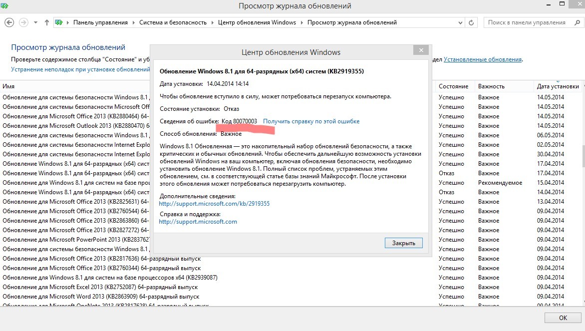Click 'Отказ' status dated 17.04.2014
The image size is (585, 331).
click(446, 173)
